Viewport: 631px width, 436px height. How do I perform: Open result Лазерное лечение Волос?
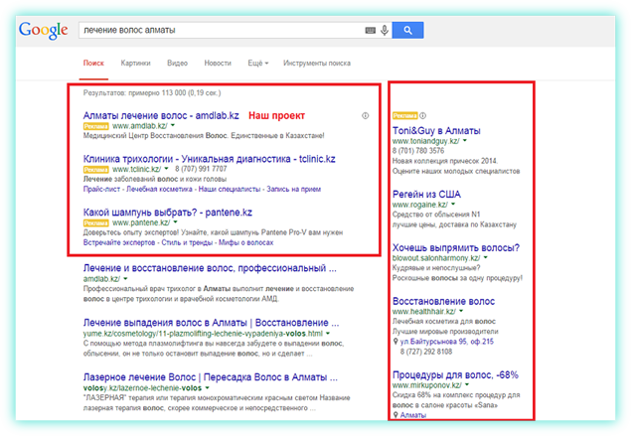[x=210, y=377]
